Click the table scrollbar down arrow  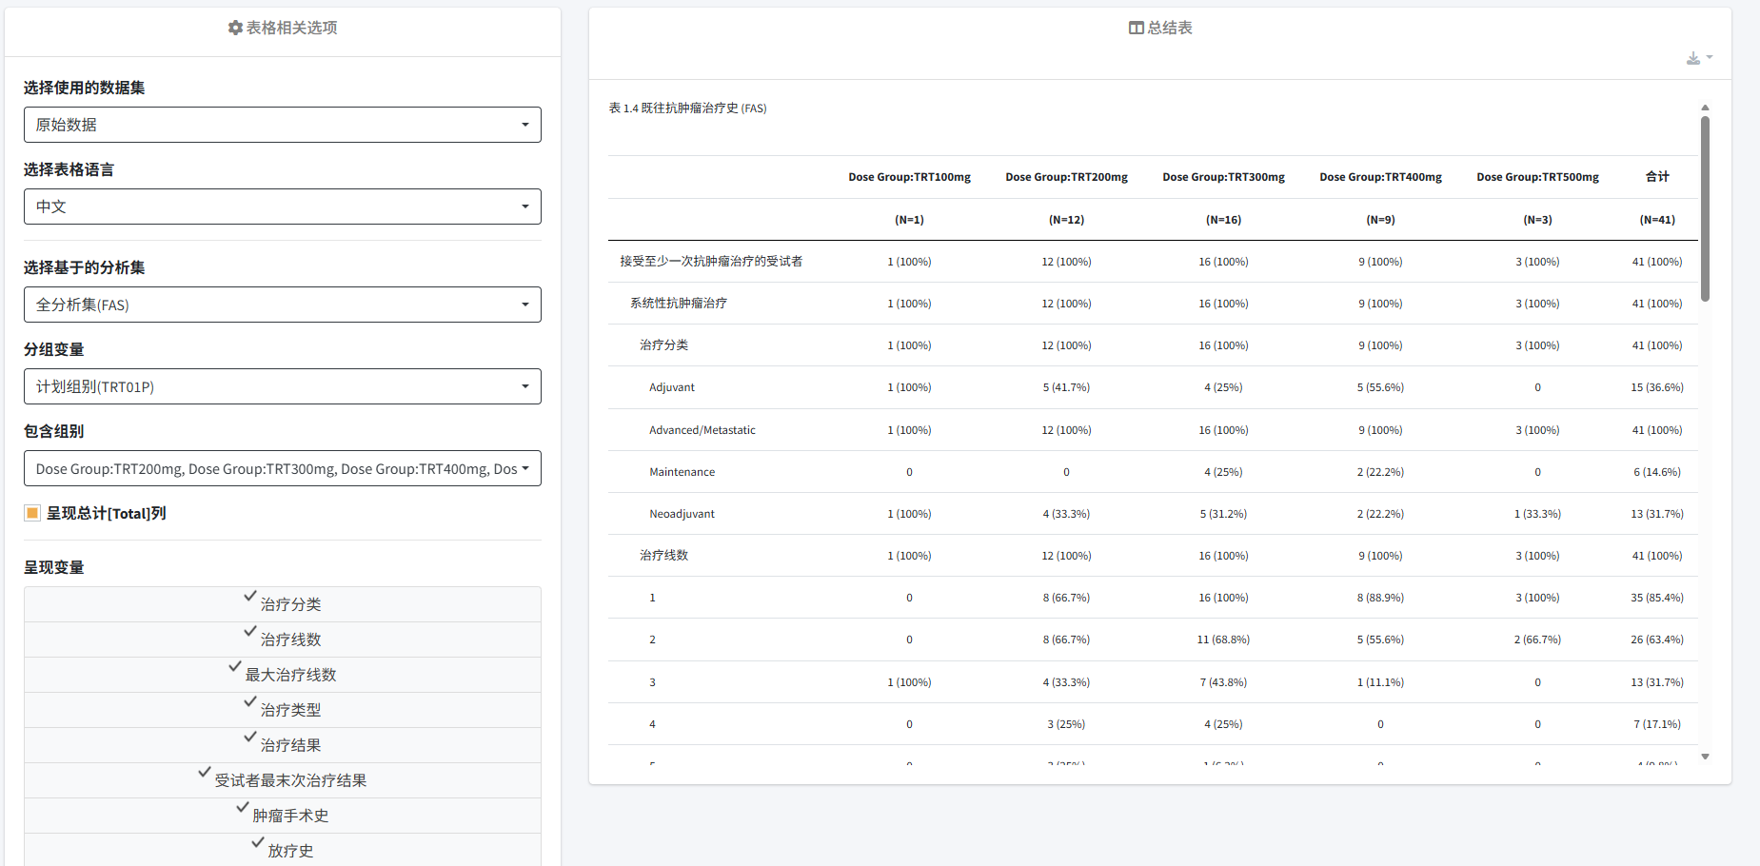(x=1705, y=757)
